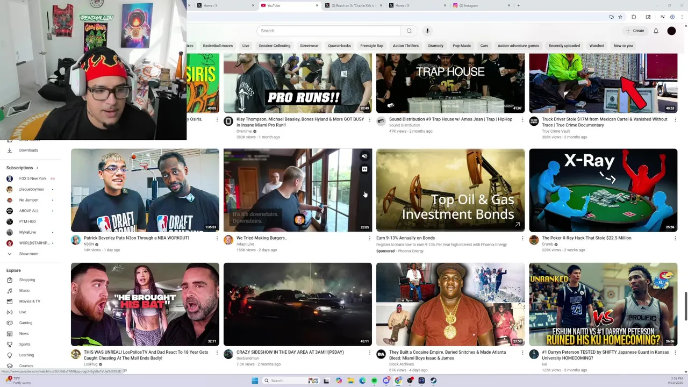Click the page vertical scrollbar thumb
Screen dimensions: 688x387
click(685, 306)
